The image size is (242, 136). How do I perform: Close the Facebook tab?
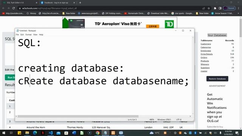point(74,3)
